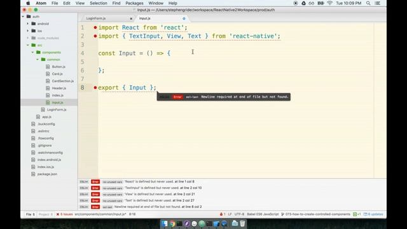This screenshot has height=229, width=407.
Task: Open package.json file
Action: pos(47,174)
